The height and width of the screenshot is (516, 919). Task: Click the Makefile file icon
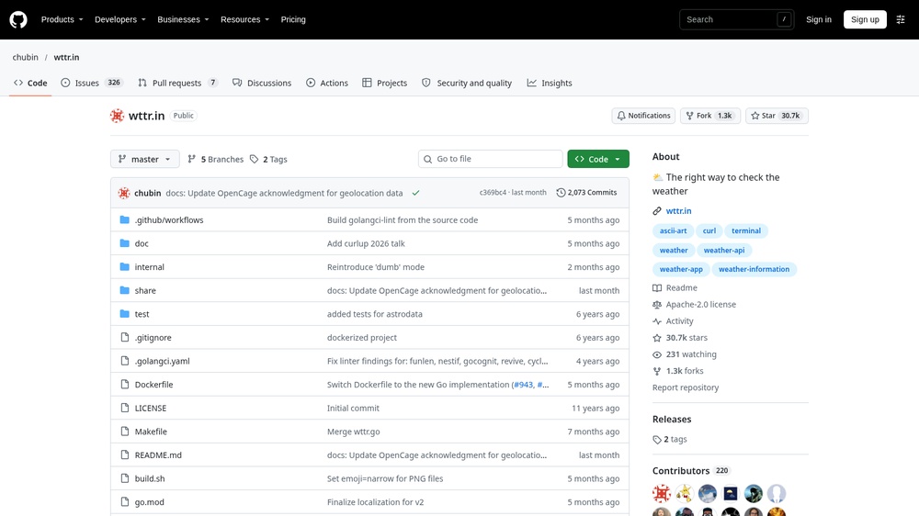(x=124, y=432)
